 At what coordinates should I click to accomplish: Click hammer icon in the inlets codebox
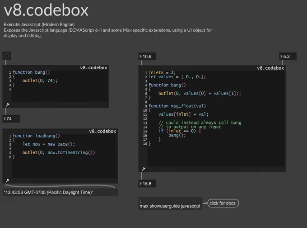click(144, 169)
